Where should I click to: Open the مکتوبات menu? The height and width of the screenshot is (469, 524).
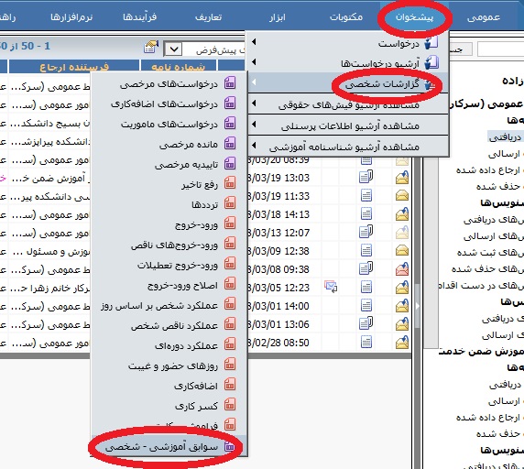[x=346, y=17]
